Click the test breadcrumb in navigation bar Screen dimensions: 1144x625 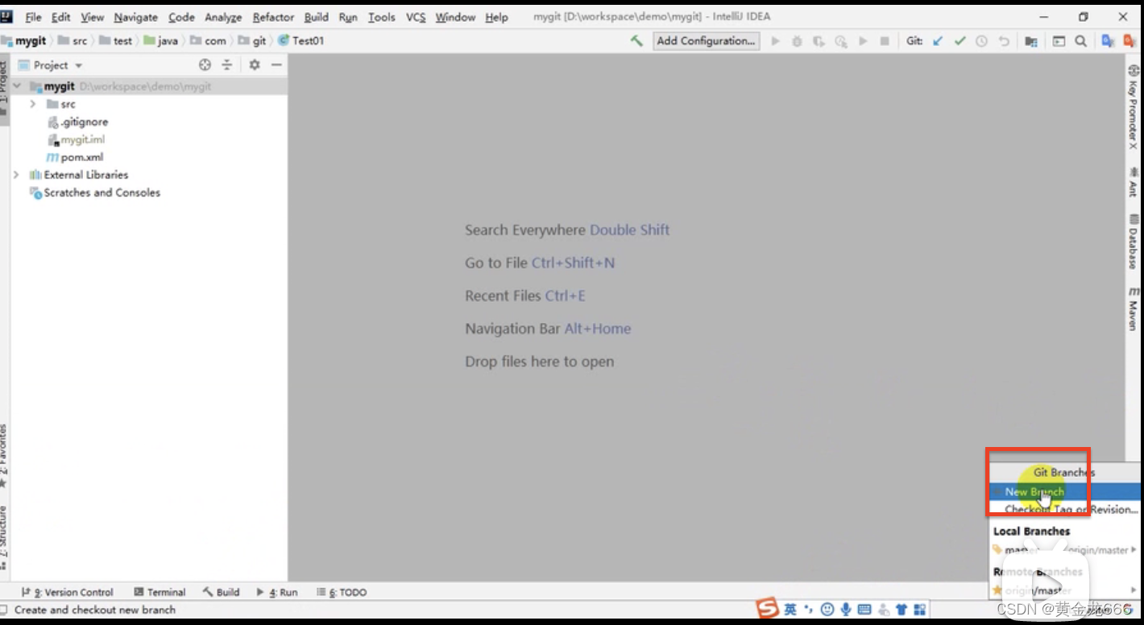[116, 40]
